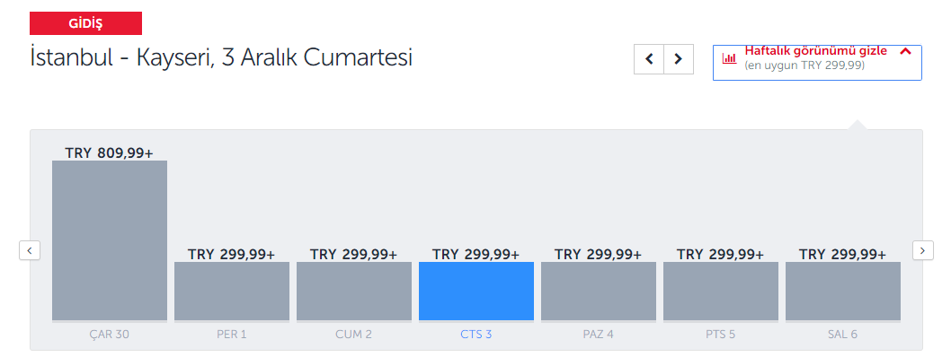The width and height of the screenshot is (951, 357).
Task: Click the CTS 3 day label
Action: click(x=476, y=334)
